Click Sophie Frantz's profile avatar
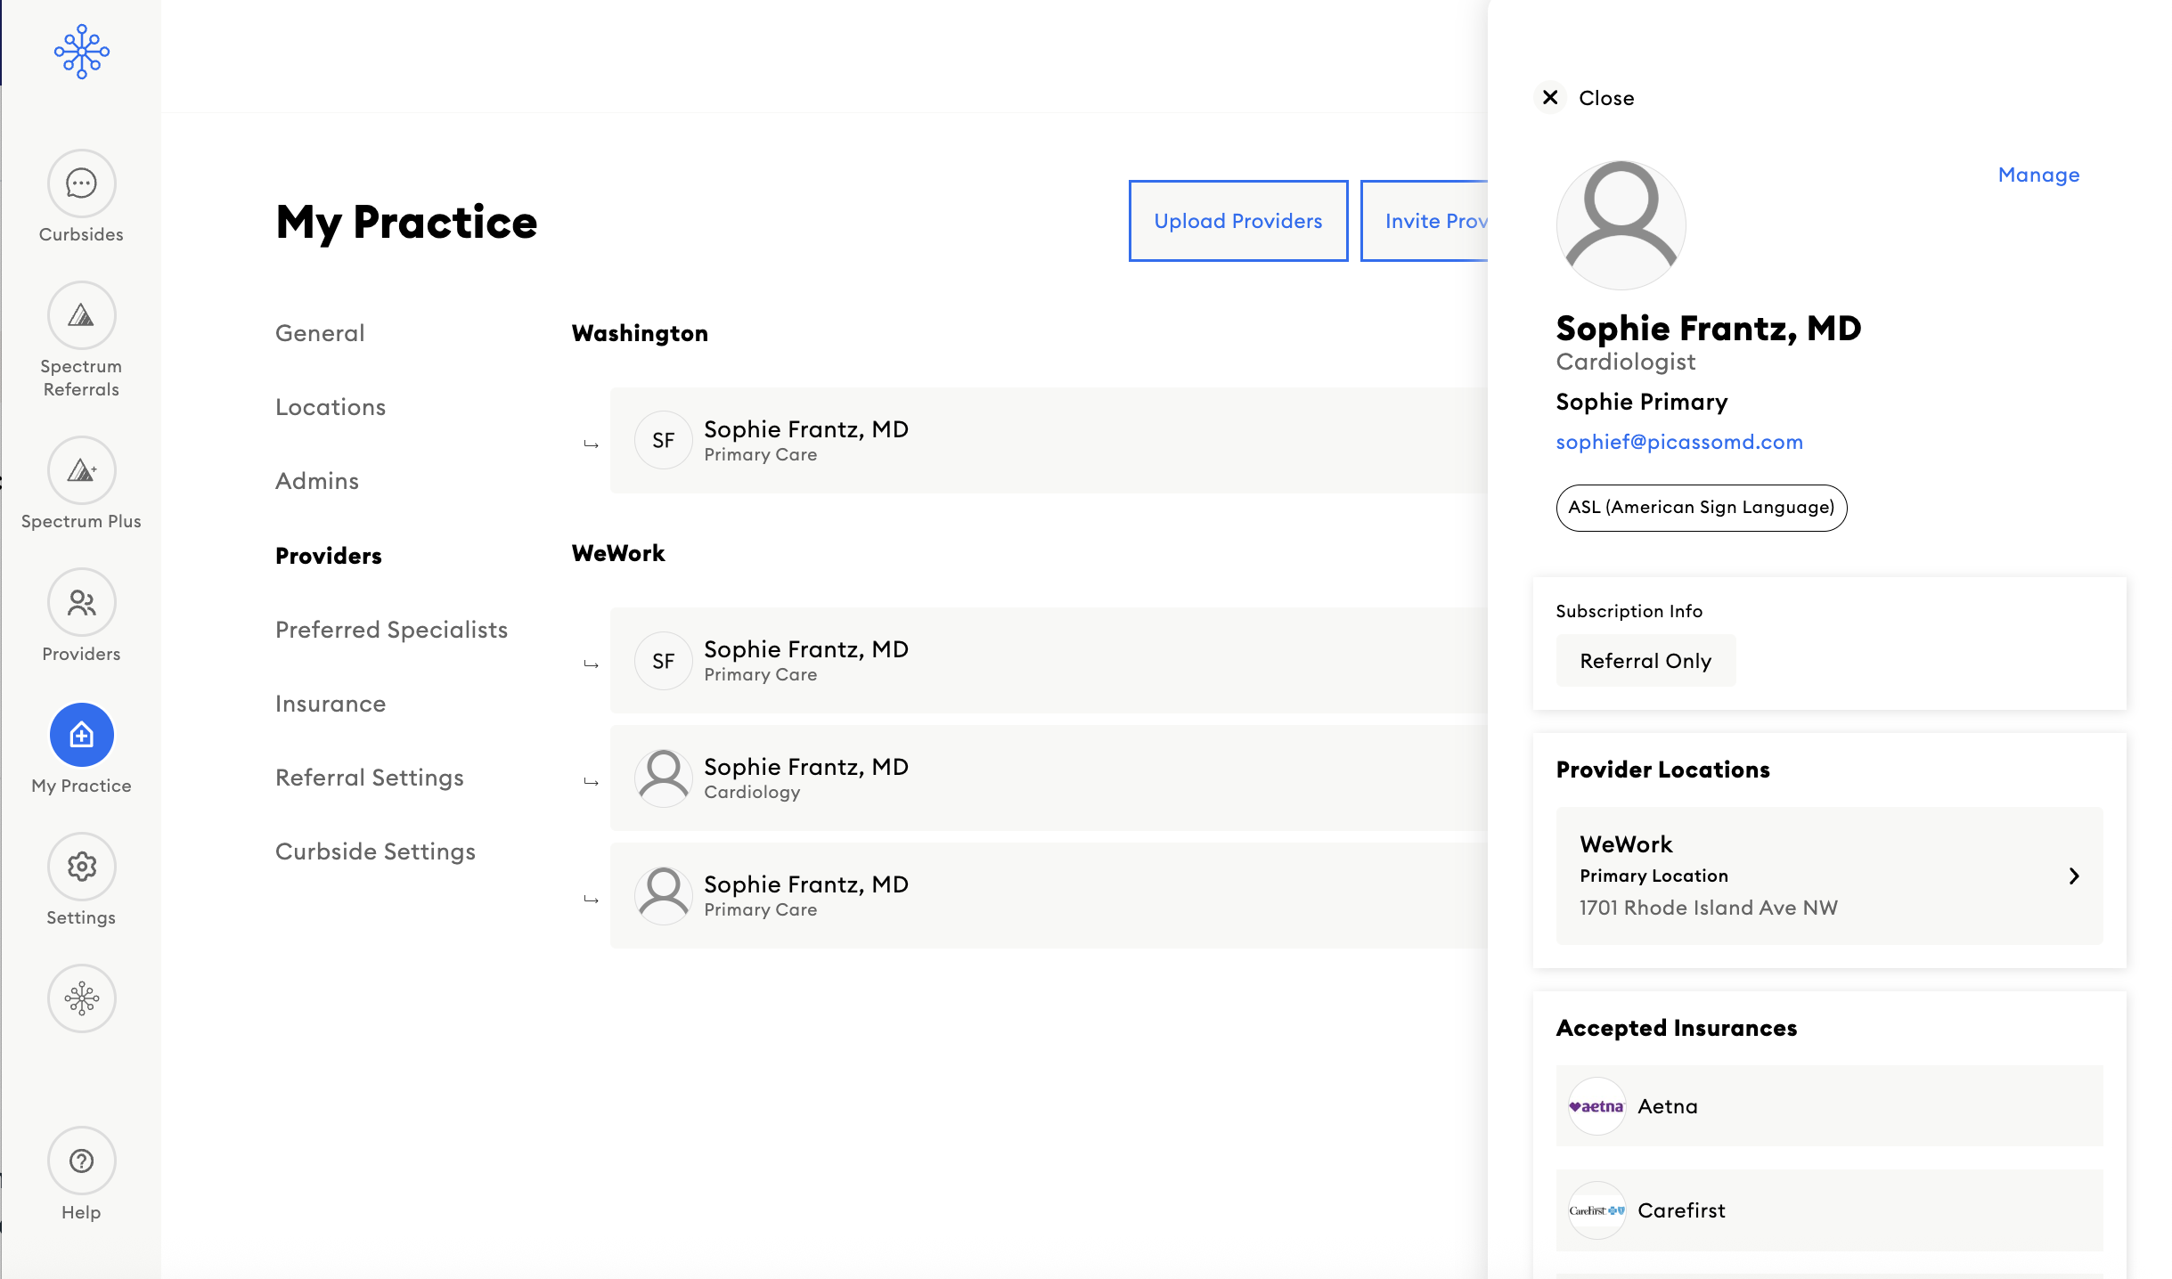The height and width of the screenshot is (1279, 2172). 1620,224
